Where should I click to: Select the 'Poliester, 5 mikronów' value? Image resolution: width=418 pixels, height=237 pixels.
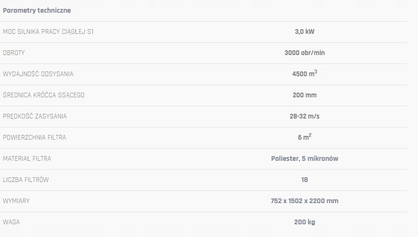pos(304,158)
